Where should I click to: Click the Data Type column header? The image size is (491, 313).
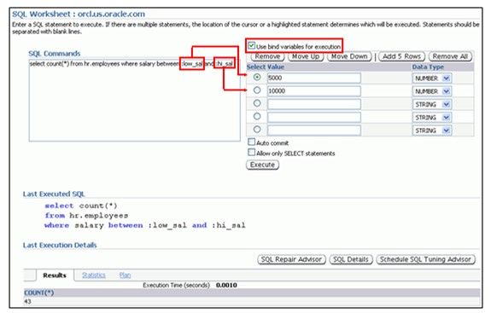pyautogui.click(x=428, y=67)
